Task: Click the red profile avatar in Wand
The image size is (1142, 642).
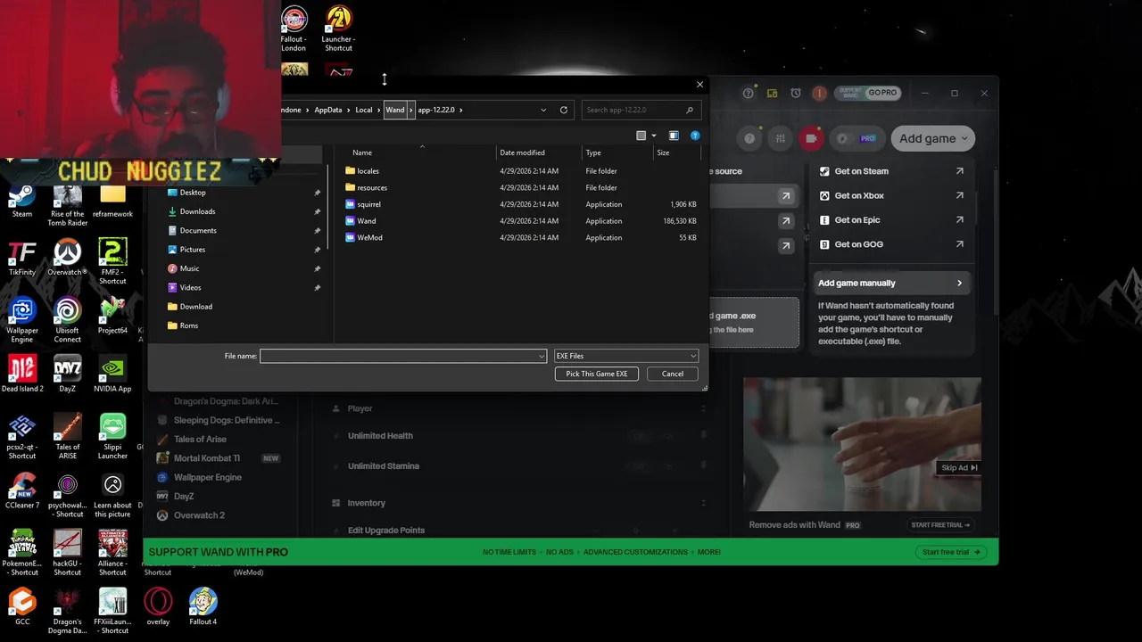Action: (x=820, y=93)
